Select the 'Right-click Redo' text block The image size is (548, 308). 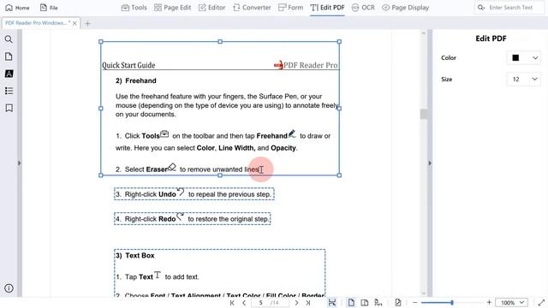[x=192, y=219]
